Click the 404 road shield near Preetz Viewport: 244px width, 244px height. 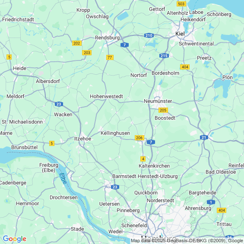pyautogui.click(x=185, y=67)
